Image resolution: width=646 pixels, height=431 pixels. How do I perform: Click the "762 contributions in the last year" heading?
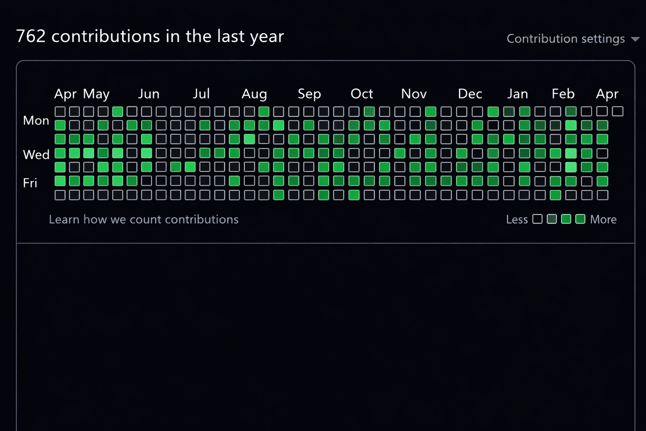(149, 36)
